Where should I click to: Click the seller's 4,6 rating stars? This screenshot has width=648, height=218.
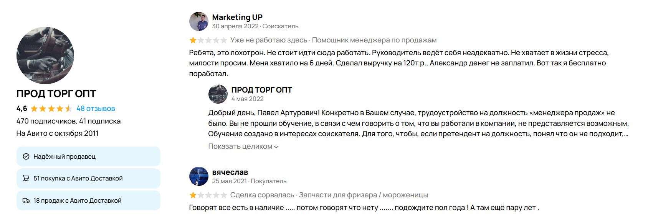point(51,109)
